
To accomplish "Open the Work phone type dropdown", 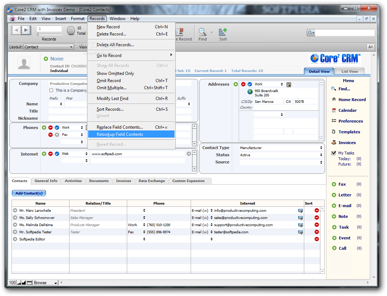I will [72, 127].
